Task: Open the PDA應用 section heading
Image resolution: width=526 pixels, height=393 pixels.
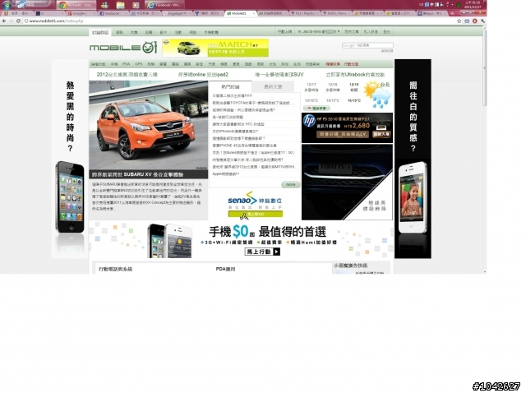Action: tap(225, 269)
